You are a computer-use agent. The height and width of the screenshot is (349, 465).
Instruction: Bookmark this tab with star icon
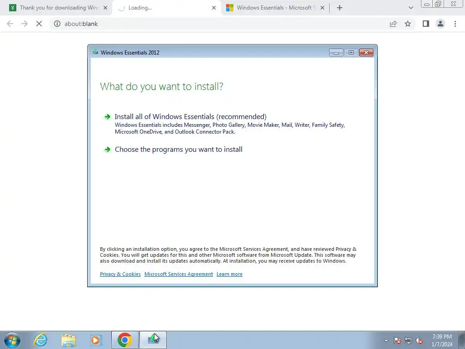coord(408,24)
